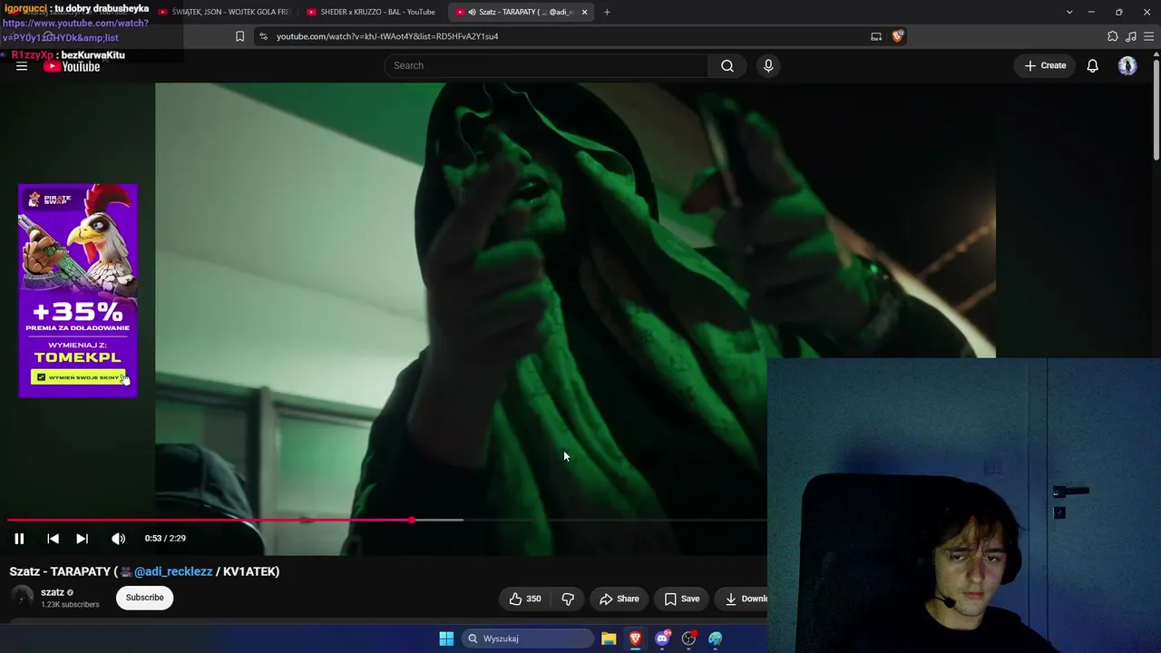This screenshot has width=1161, height=653.
Task: Start voice search with the microphone
Action: coord(768,65)
